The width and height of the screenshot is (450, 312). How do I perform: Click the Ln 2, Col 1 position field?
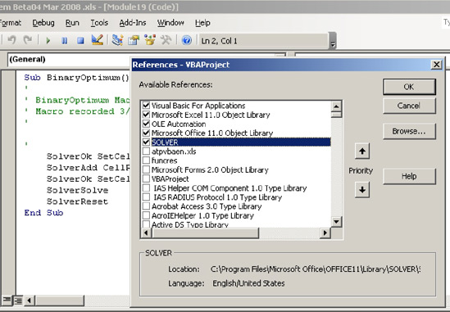pyautogui.click(x=263, y=41)
